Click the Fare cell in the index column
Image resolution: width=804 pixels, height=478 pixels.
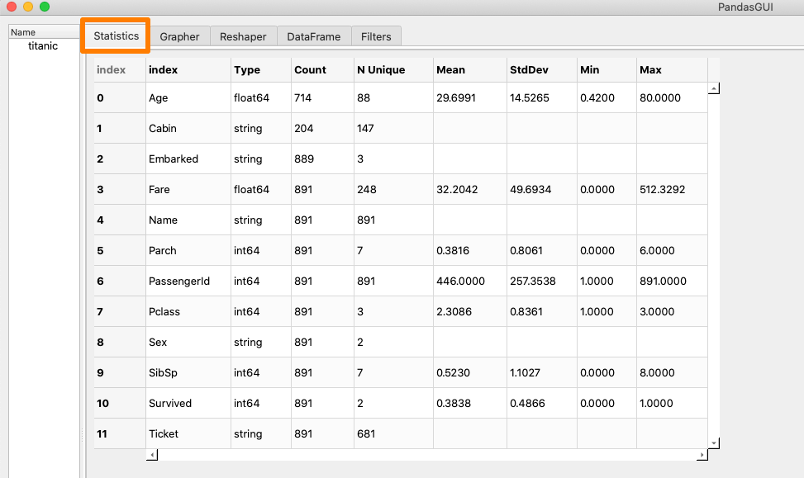tap(159, 190)
